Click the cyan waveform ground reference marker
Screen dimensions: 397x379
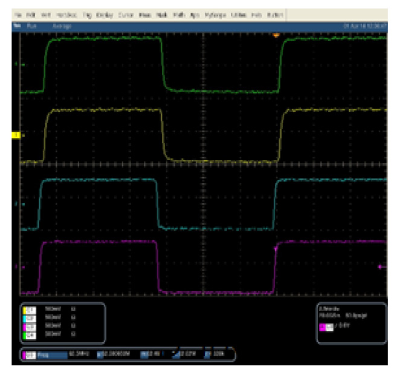[x=23, y=205]
